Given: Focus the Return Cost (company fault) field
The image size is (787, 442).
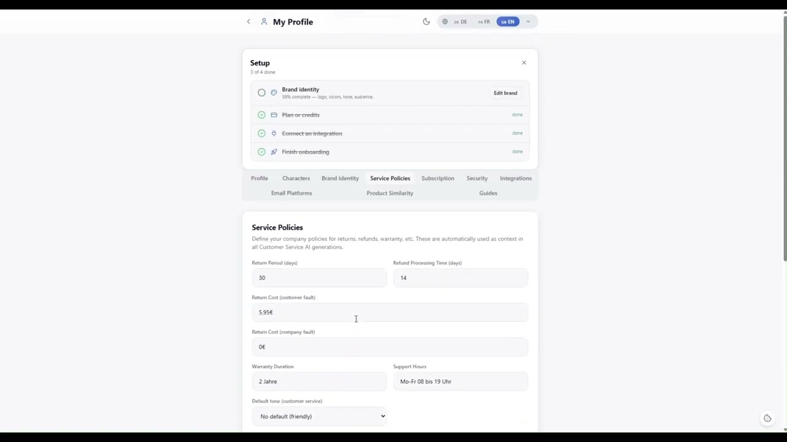Looking at the screenshot, I should click(x=390, y=347).
